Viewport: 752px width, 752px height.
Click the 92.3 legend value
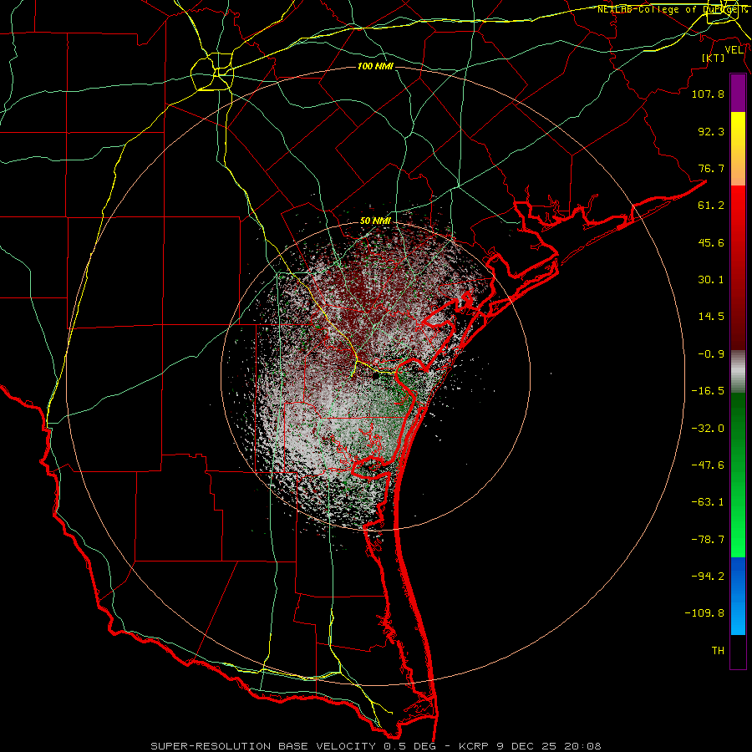pos(711,131)
